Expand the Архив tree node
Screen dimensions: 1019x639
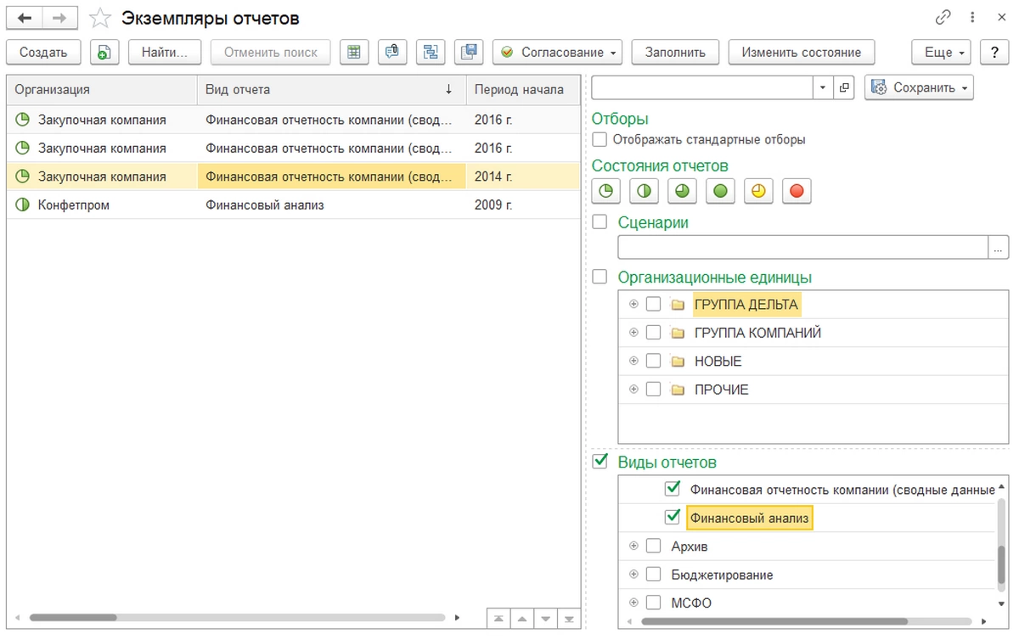633,546
